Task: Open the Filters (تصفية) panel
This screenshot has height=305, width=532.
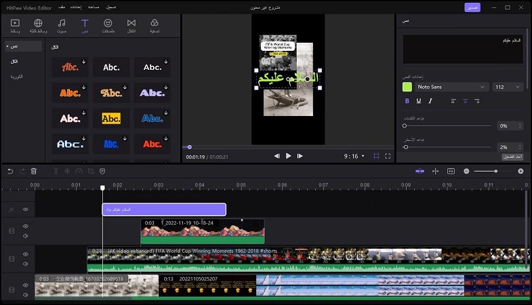Action: [x=155, y=26]
